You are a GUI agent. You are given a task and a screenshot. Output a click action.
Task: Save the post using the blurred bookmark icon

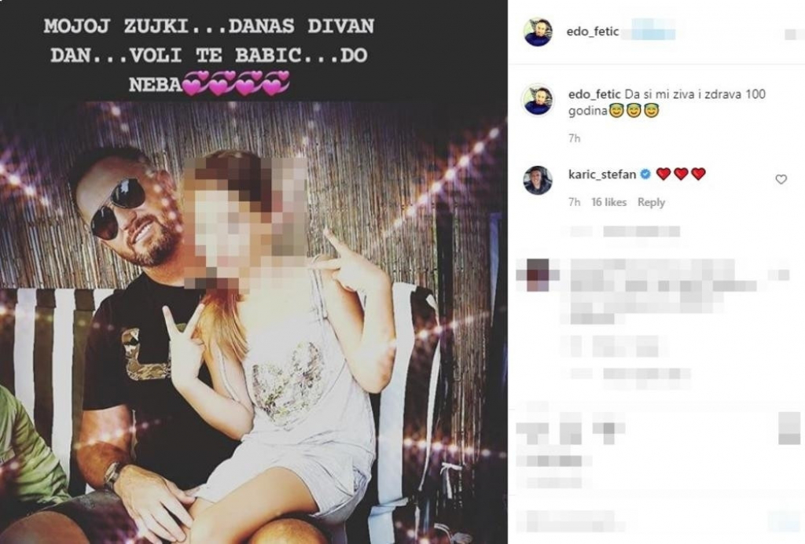pos(789,428)
